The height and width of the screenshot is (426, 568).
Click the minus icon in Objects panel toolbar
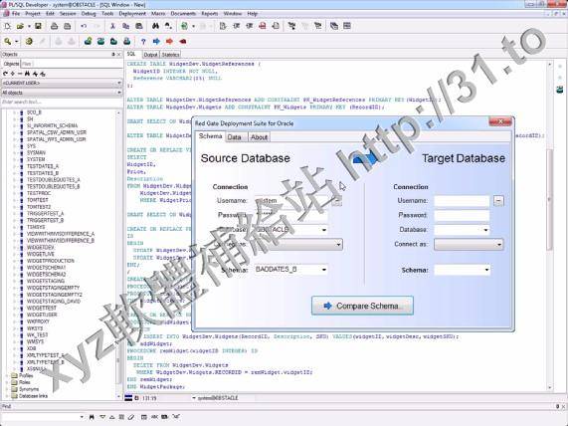coord(20,74)
